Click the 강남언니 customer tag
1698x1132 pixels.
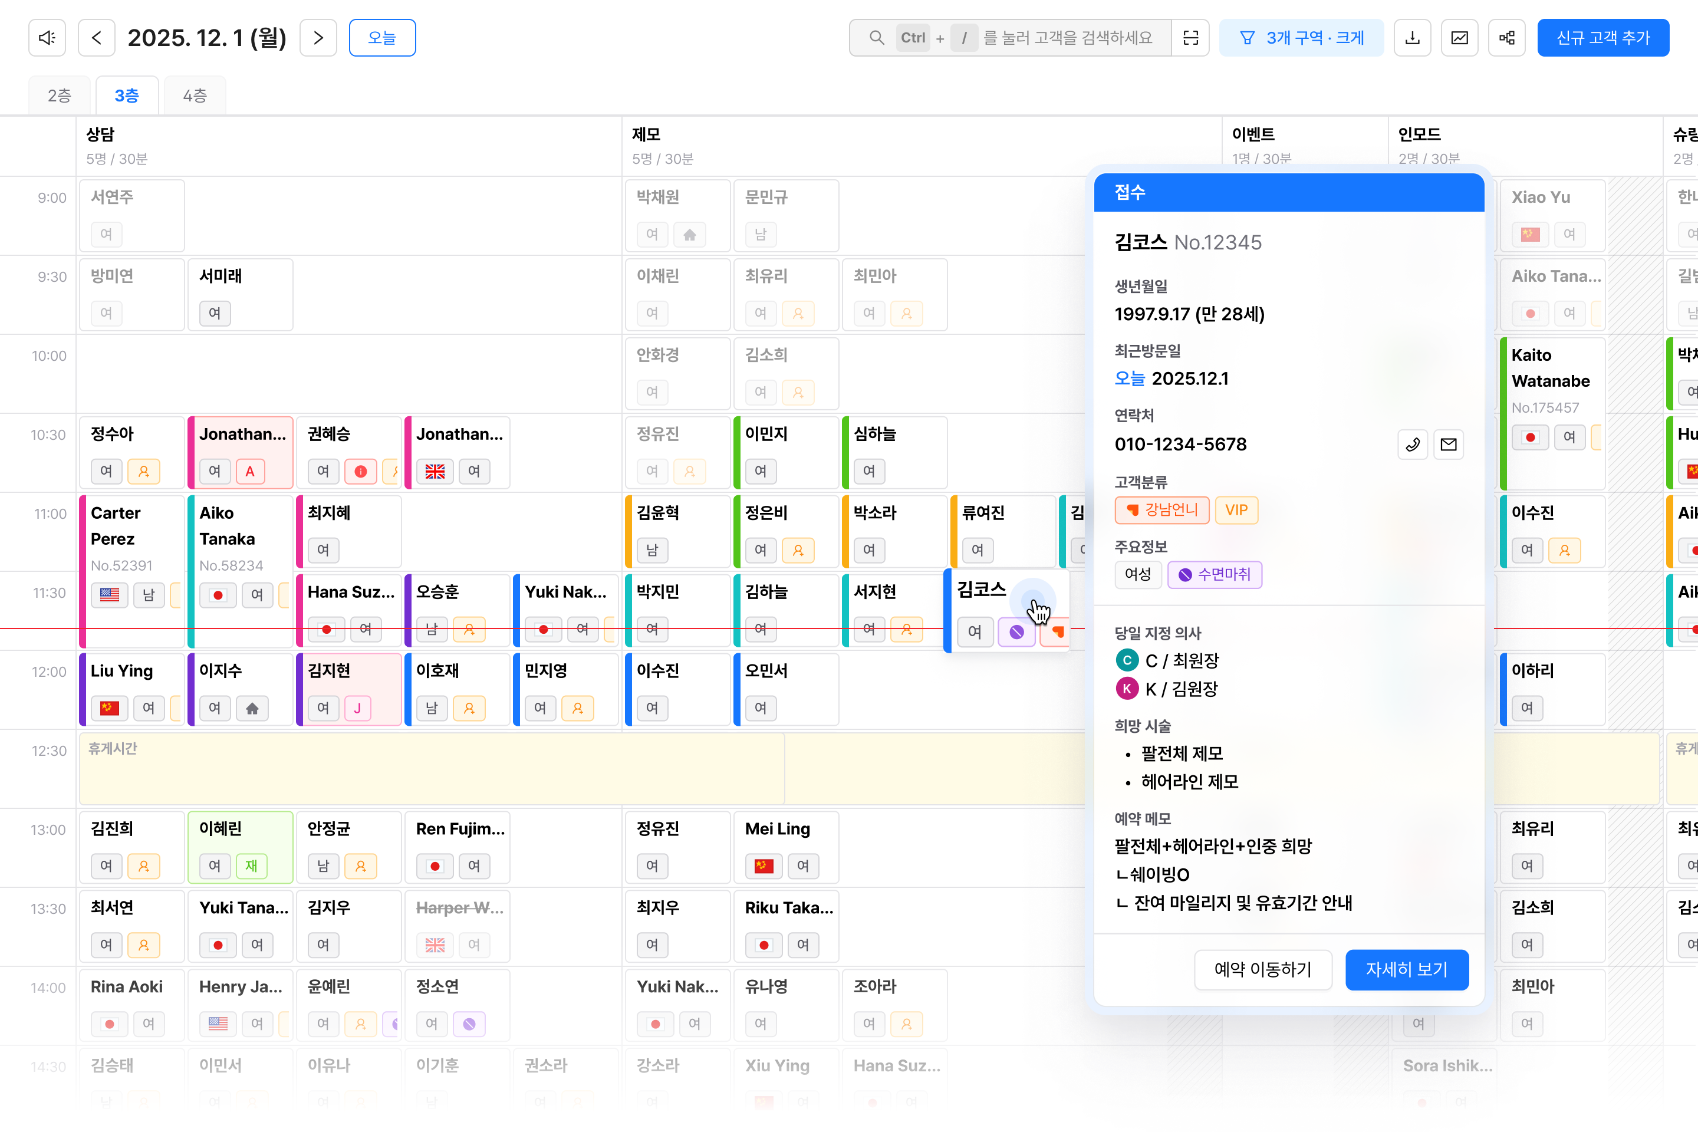point(1161,509)
